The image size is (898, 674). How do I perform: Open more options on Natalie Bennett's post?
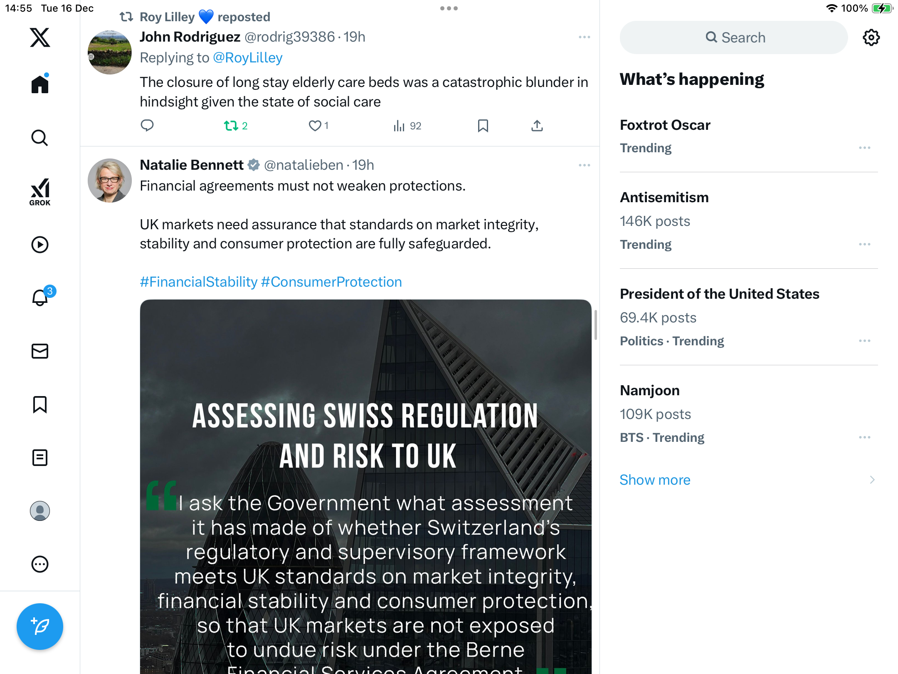584,165
